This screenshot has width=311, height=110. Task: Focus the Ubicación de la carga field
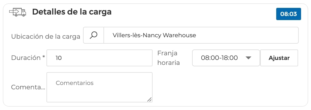(201, 35)
